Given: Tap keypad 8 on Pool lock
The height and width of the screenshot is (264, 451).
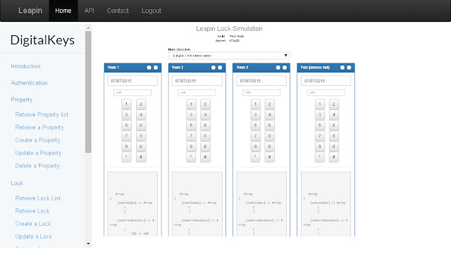Looking at the screenshot, I should (x=334, y=136).
